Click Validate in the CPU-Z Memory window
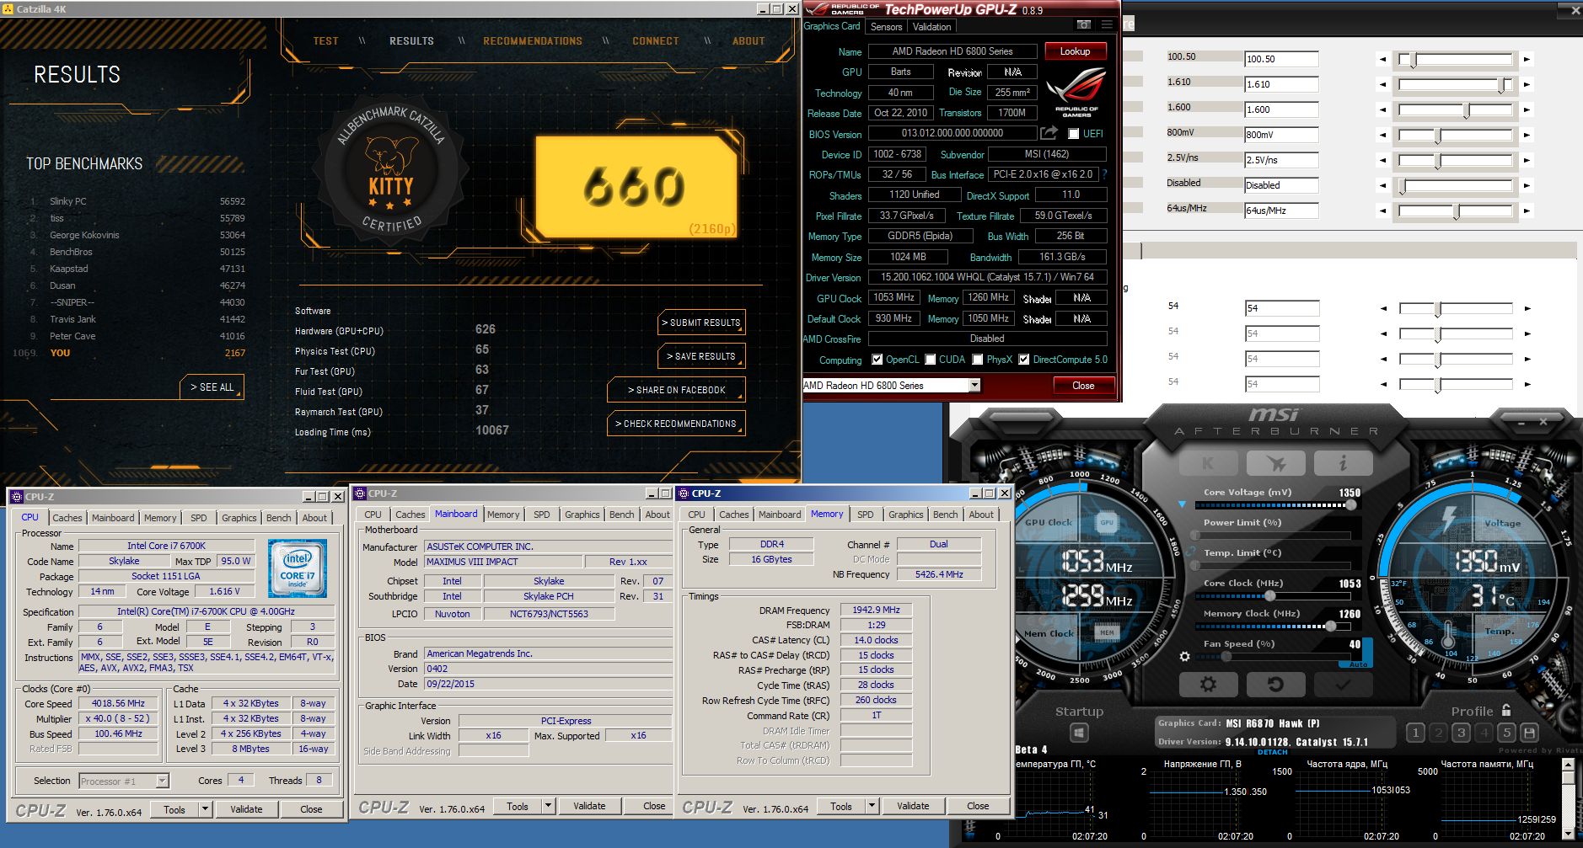This screenshot has height=848, width=1583. click(x=913, y=806)
